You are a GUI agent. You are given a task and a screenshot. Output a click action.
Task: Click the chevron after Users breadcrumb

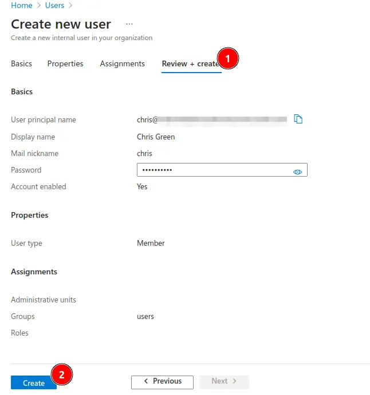[x=70, y=6]
